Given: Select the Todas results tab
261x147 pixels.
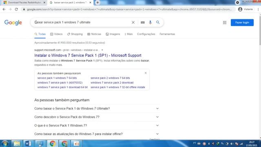Looking at the screenshot, I should click(40, 34).
